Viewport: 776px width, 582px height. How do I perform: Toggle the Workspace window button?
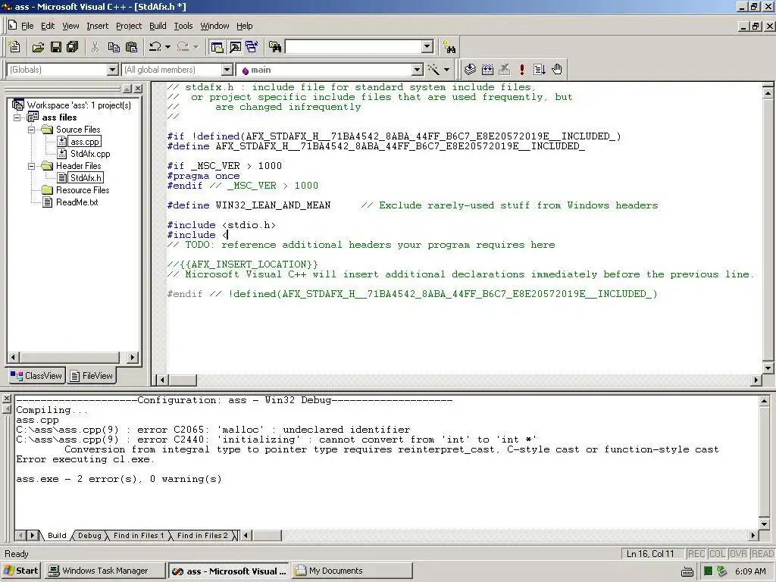coord(217,47)
